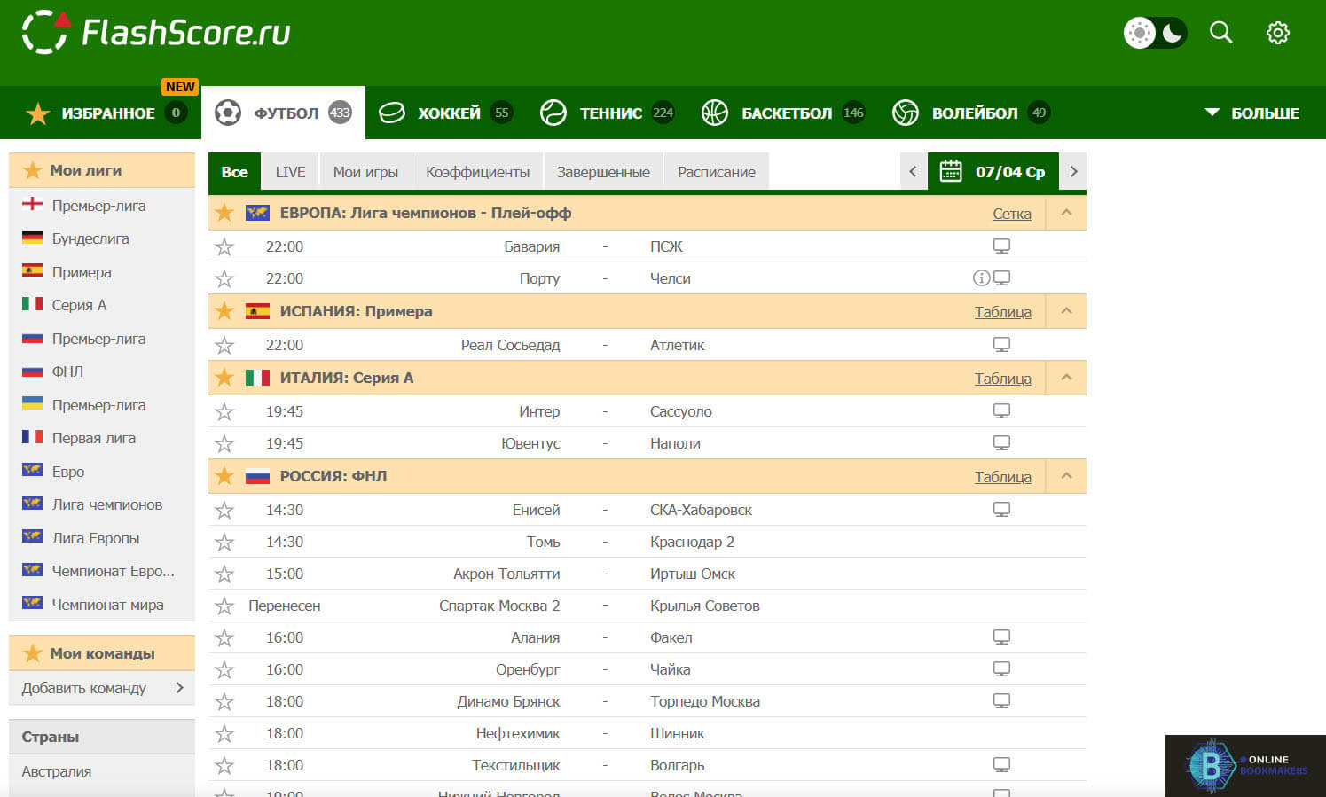This screenshot has height=797, width=1326.
Task: Open TV broadcast icon for Интер - Сассуоло
Action: coord(1001,411)
